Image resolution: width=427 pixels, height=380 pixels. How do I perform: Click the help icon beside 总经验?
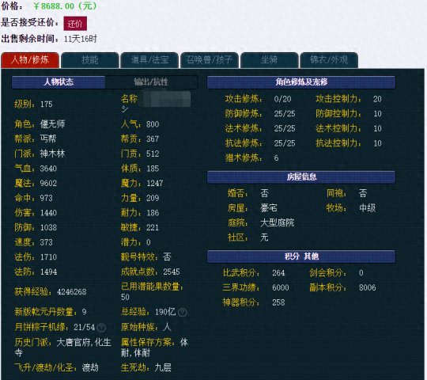pos(182,312)
